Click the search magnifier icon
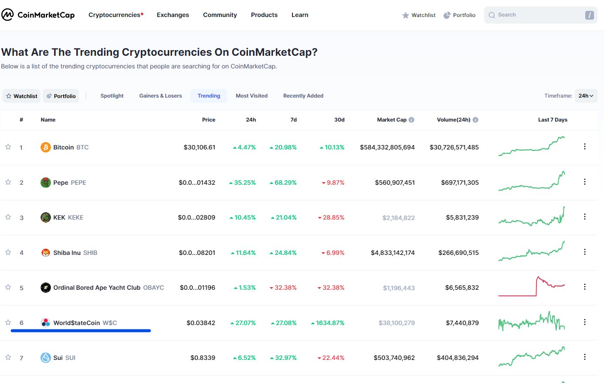 pos(492,15)
